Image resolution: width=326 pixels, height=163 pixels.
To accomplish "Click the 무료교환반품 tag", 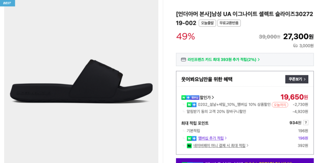I will point(229,23).
